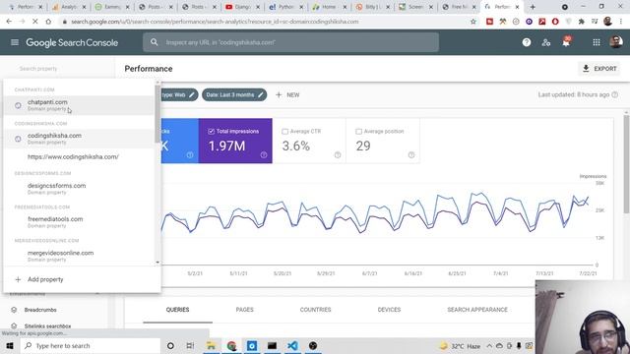Click the Chrome menu three dots icon

tap(621, 22)
